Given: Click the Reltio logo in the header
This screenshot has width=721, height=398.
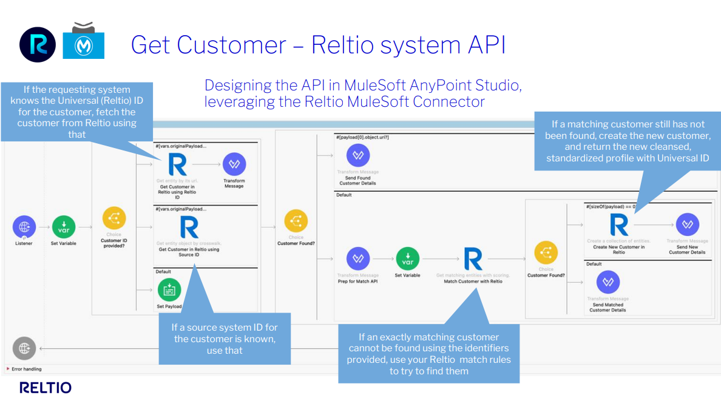Looking at the screenshot, I should point(37,44).
